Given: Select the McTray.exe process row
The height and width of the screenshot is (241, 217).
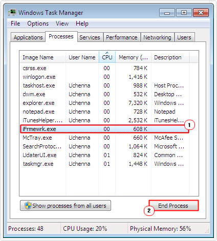Looking at the screenshot, I should pyautogui.click(x=104, y=138).
